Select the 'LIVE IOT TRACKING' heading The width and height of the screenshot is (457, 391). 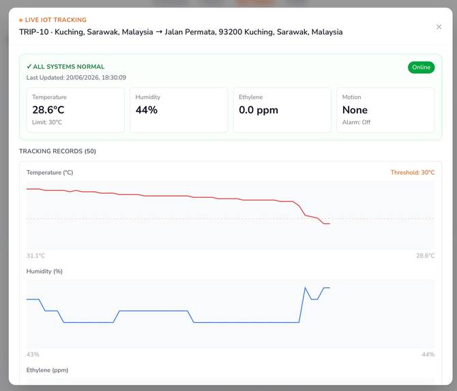point(56,20)
